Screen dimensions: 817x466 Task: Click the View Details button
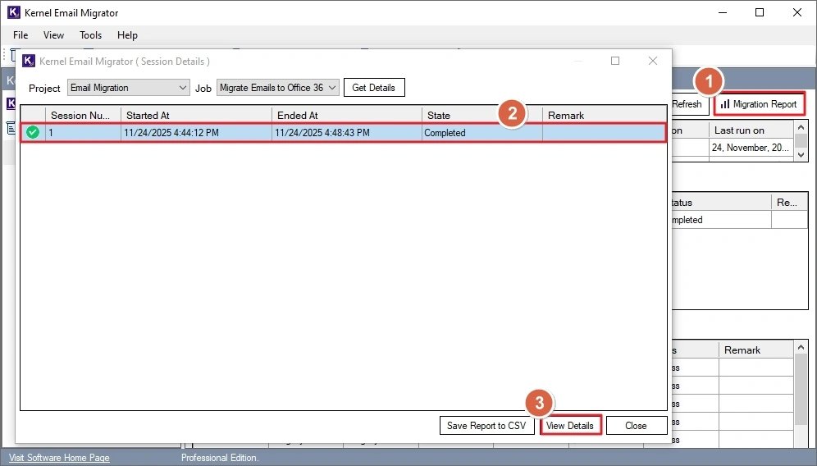(x=570, y=426)
